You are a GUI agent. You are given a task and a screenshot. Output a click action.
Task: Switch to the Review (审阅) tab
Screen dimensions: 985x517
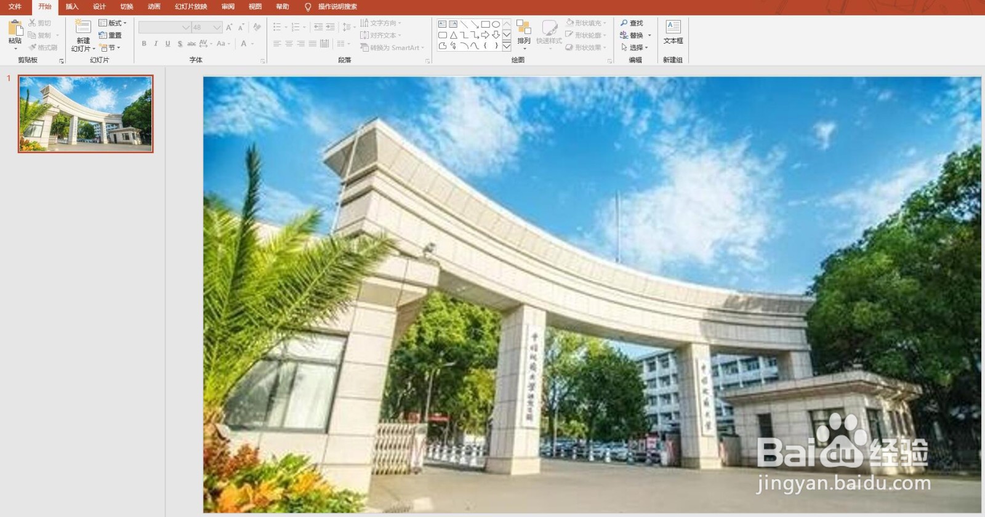pos(228,7)
